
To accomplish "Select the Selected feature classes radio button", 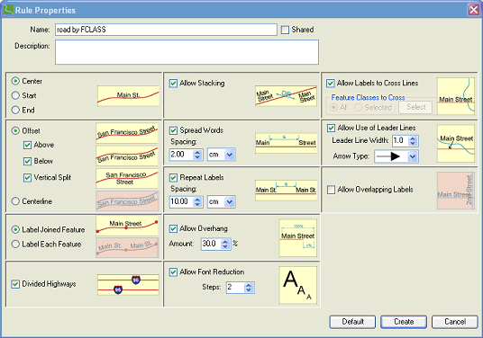I will point(358,108).
